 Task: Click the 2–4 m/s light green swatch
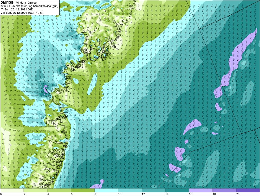click(35, 190)
